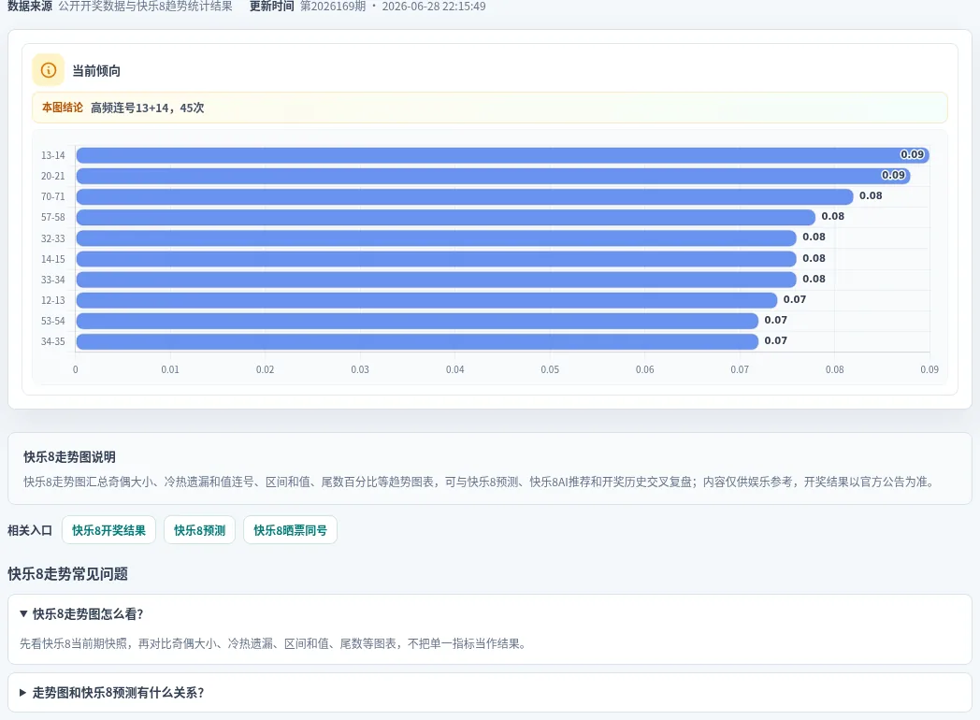Screen dimensions: 980x720
Task: Click the 高频连号13+14，45次 conclusion text
Action: [148, 108]
